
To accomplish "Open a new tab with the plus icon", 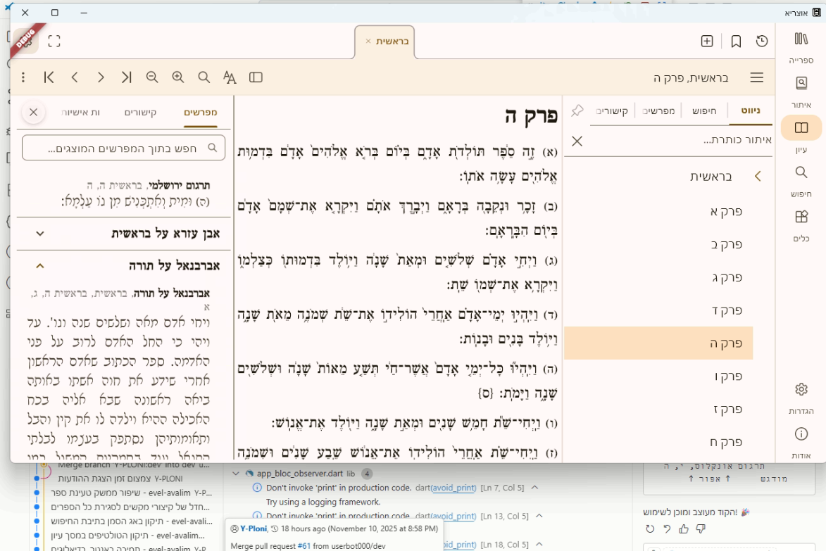I will point(706,41).
